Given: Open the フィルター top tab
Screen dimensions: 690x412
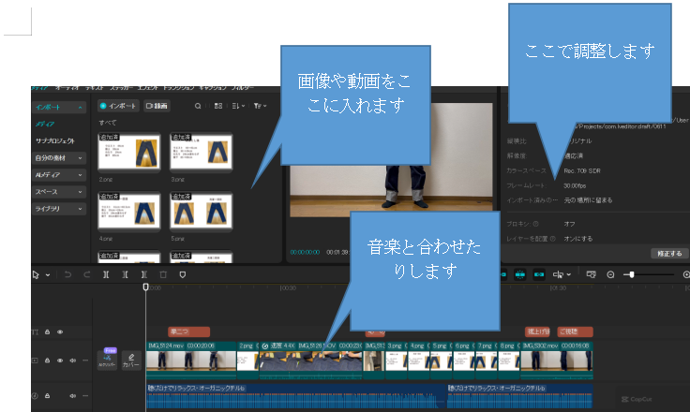Looking at the screenshot, I should pos(243,88).
